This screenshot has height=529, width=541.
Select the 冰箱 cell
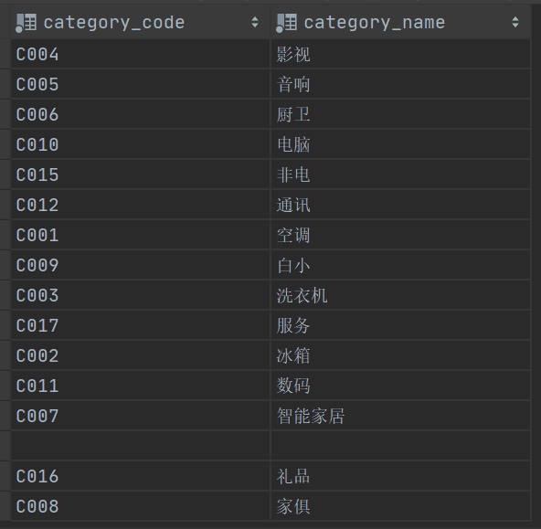coord(400,355)
